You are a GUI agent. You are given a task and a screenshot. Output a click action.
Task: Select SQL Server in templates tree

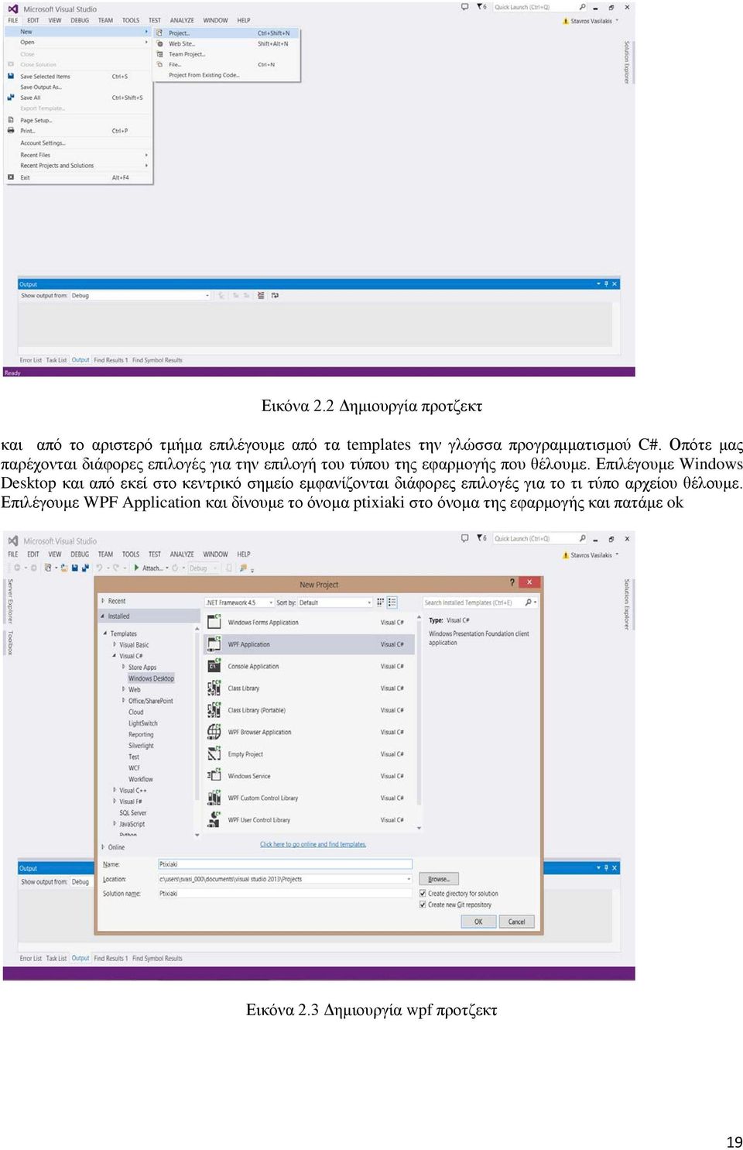(132, 812)
